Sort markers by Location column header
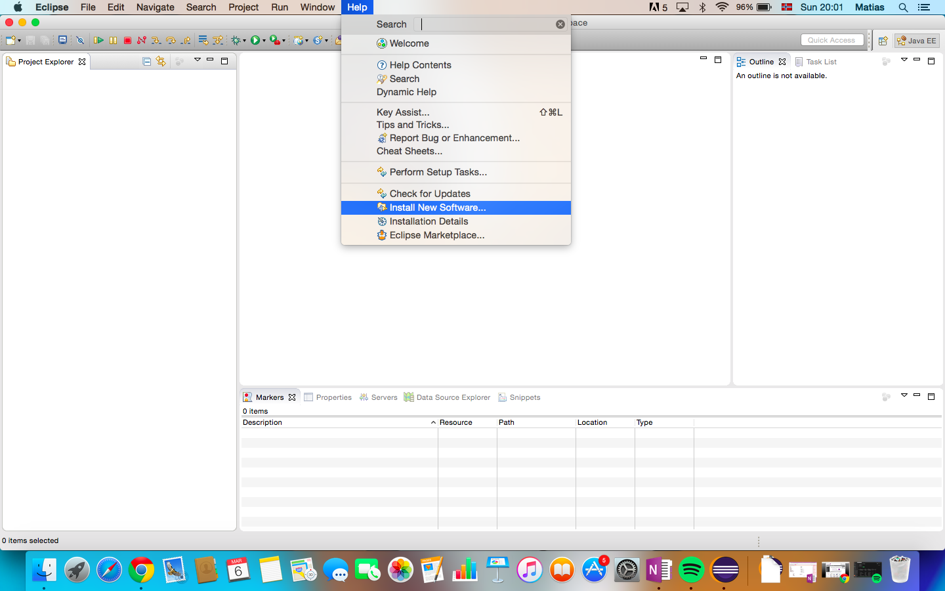This screenshot has height=591, width=945. click(x=605, y=422)
